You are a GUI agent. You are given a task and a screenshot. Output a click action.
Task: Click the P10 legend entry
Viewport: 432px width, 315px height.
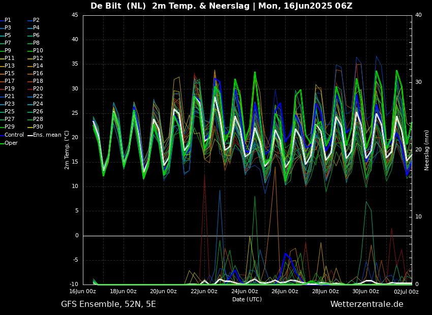click(x=38, y=51)
